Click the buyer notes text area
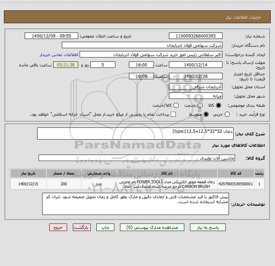This screenshot has width=275, height=266. pyautogui.click(x=135, y=204)
